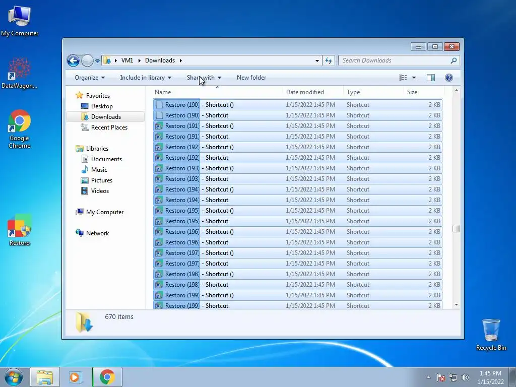This screenshot has height=387, width=516.
Task: Open Windows Media Player from taskbar
Action: [76, 377]
